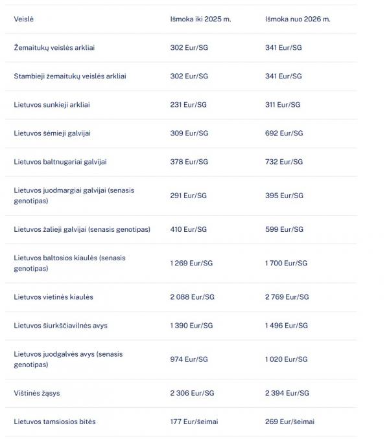Click 'Lietuvos vietinės kiaulės' breed name
The image size is (389, 439).
coord(53,297)
